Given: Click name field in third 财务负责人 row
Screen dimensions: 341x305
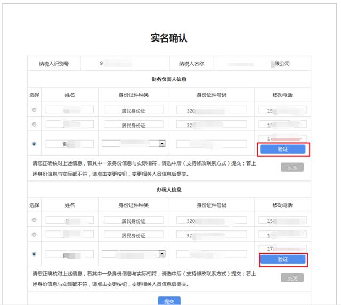Looking at the screenshot, I should pyautogui.click(x=70, y=144).
